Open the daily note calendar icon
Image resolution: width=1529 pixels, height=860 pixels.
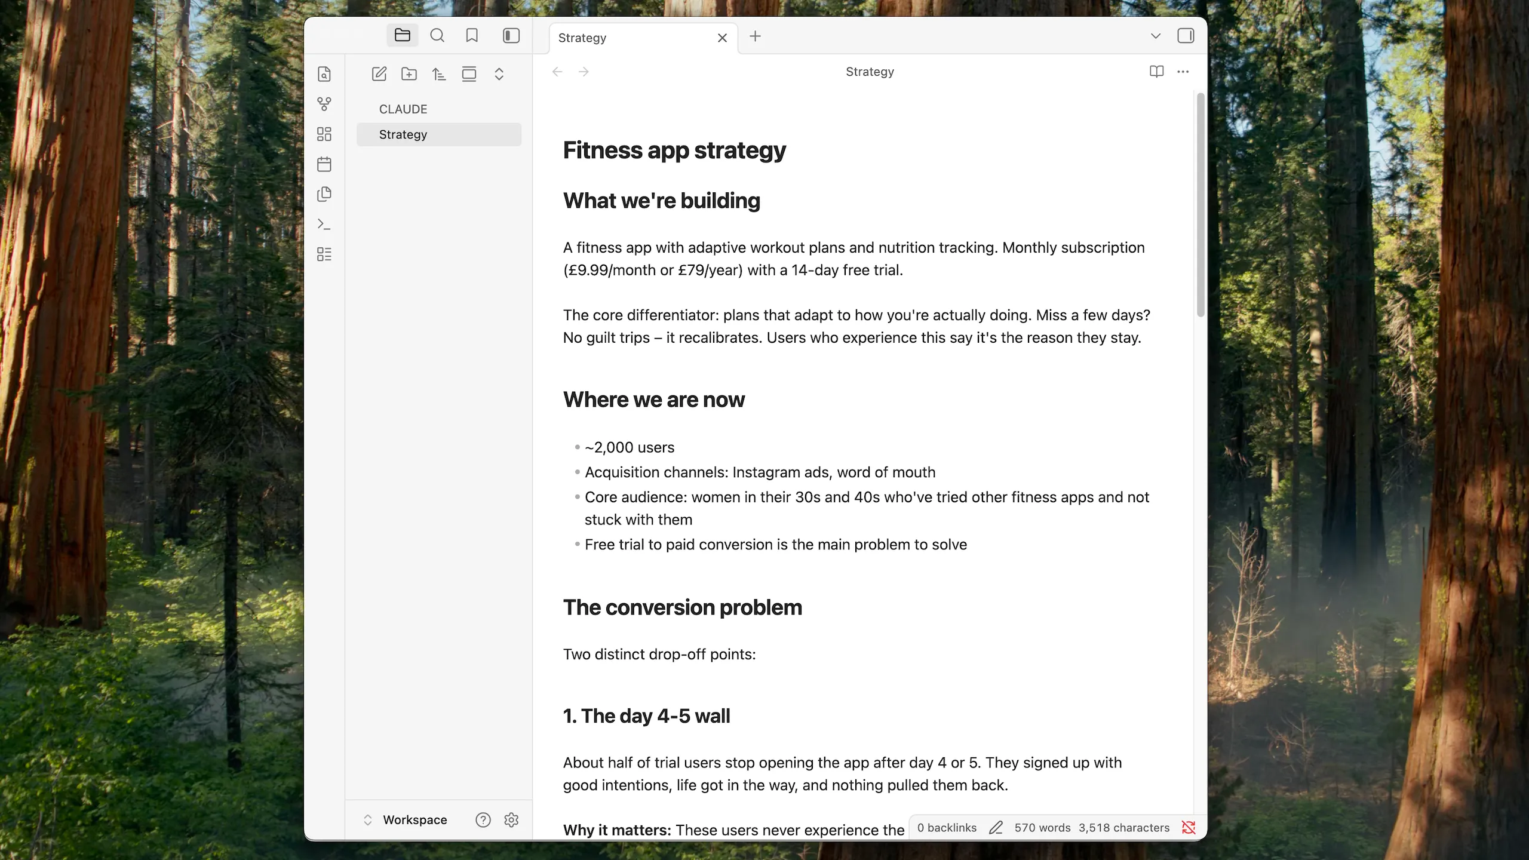(x=324, y=164)
